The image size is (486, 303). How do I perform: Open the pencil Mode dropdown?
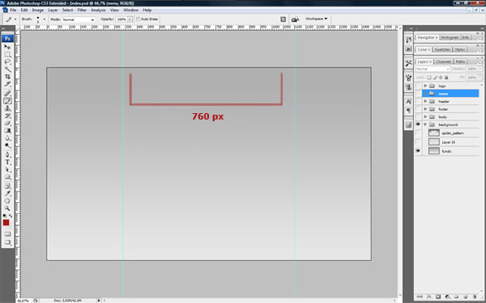tap(79, 19)
